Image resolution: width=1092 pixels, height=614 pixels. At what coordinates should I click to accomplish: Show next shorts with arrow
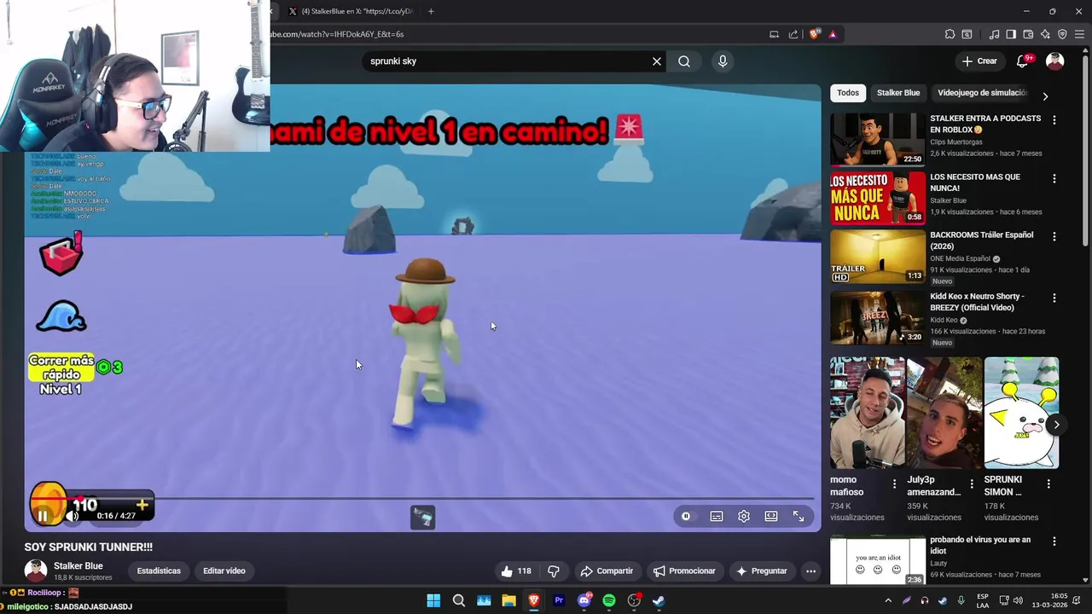point(1056,425)
